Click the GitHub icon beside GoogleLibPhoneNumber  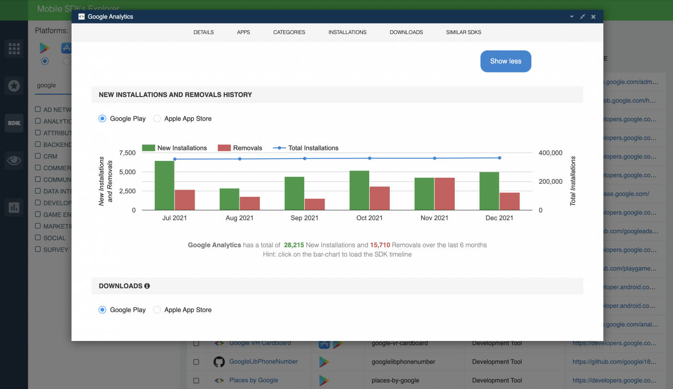pos(219,362)
